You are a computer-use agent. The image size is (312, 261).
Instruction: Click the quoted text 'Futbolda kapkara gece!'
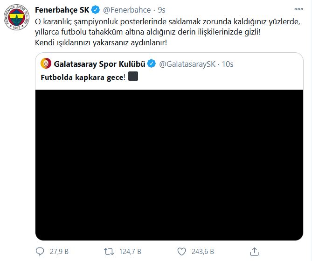pos(83,78)
